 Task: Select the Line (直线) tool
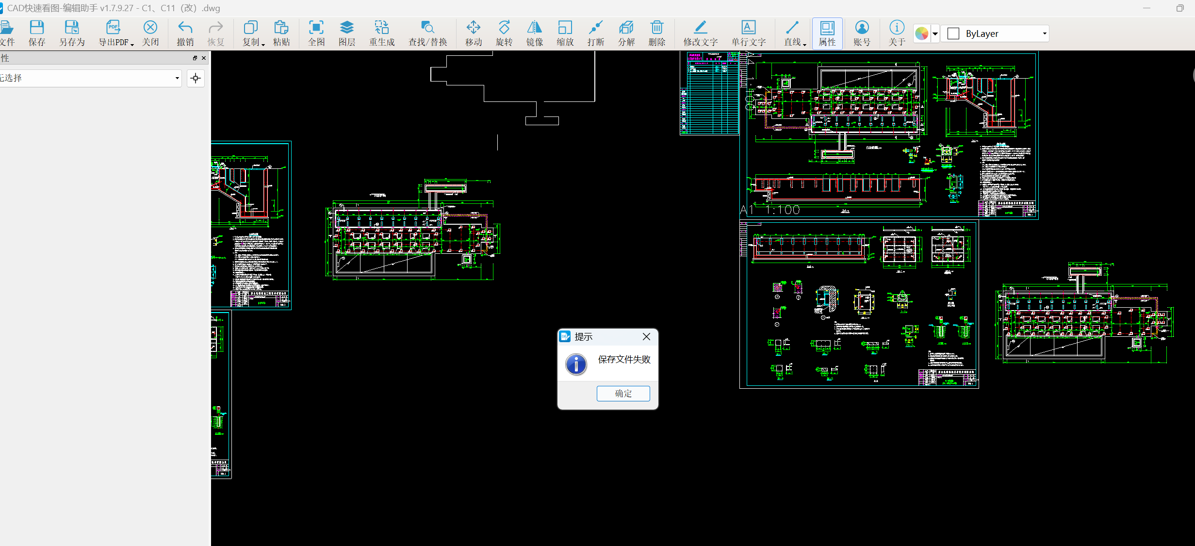click(x=792, y=33)
